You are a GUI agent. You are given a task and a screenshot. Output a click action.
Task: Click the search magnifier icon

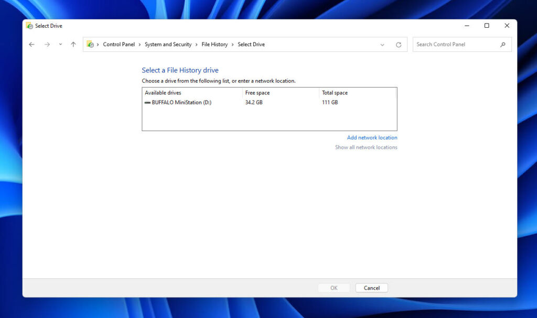[503, 45]
